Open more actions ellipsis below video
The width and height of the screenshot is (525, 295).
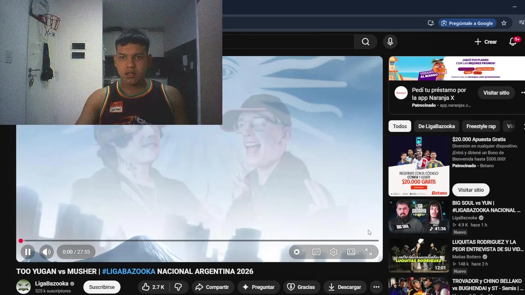point(376,287)
